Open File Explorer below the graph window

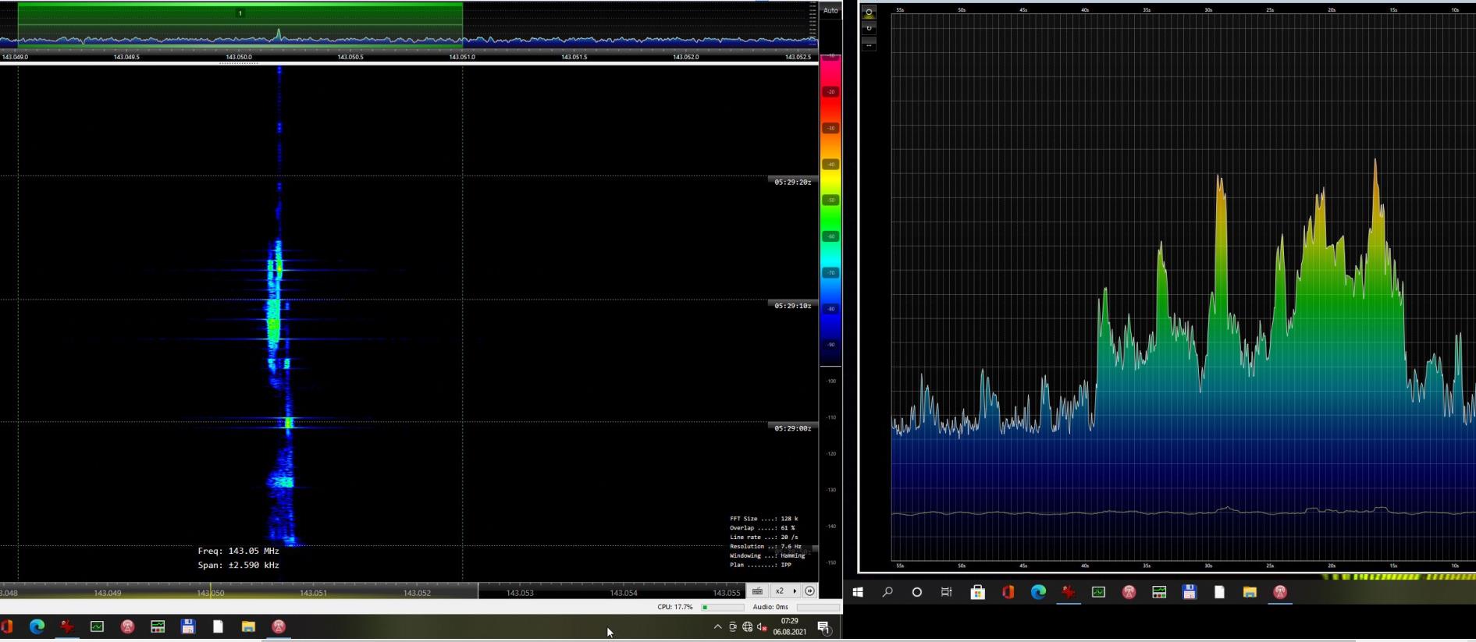pyautogui.click(x=1250, y=592)
